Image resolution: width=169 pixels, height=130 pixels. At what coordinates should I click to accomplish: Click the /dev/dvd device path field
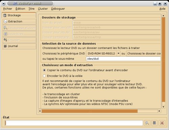pos(123,59)
